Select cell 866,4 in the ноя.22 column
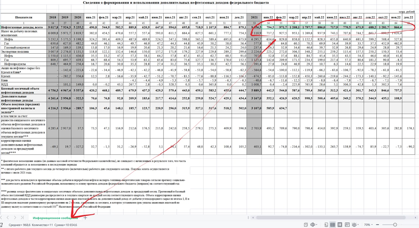The height and width of the screenshot is (228, 419). coord(396,27)
